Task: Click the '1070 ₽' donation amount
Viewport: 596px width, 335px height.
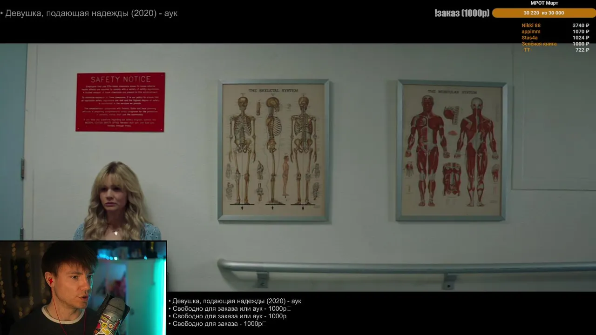Action: [x=581, y=32]
